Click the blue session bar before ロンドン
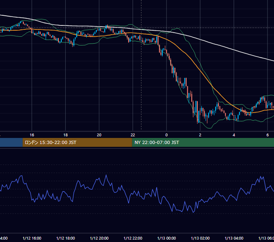This screenshot has width=274, height=242. click(x=11, y=142)
